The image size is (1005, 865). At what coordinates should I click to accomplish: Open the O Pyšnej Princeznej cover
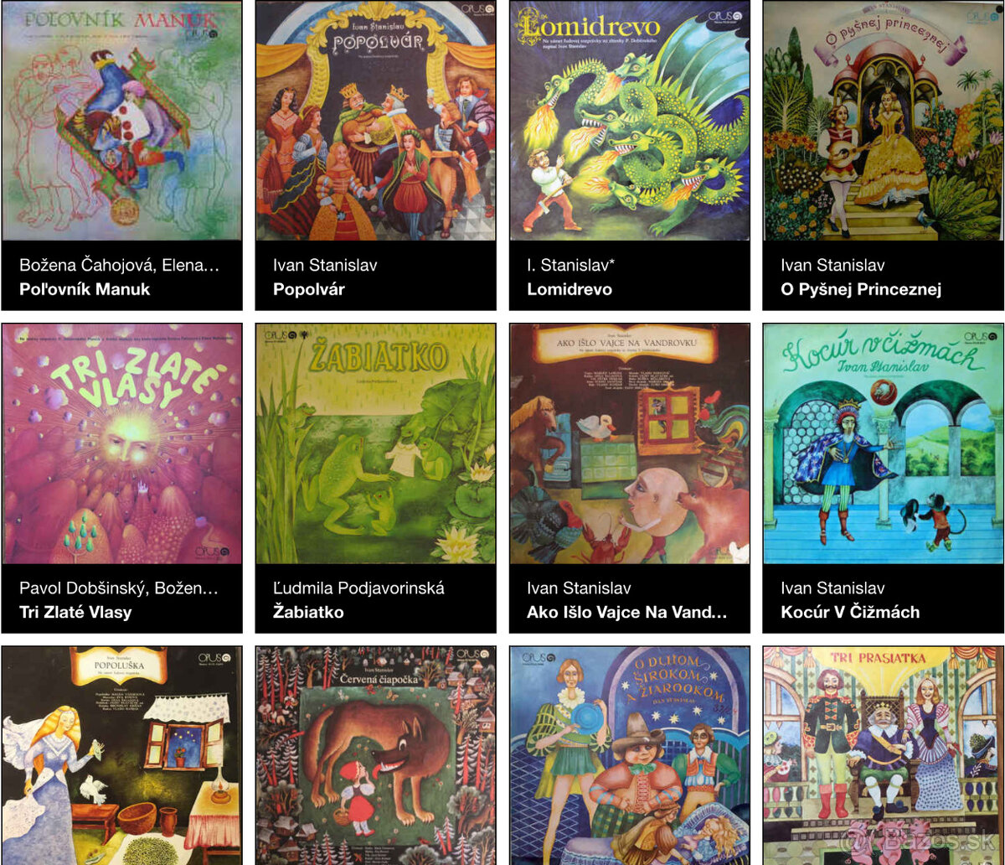[x=883, y=121]
